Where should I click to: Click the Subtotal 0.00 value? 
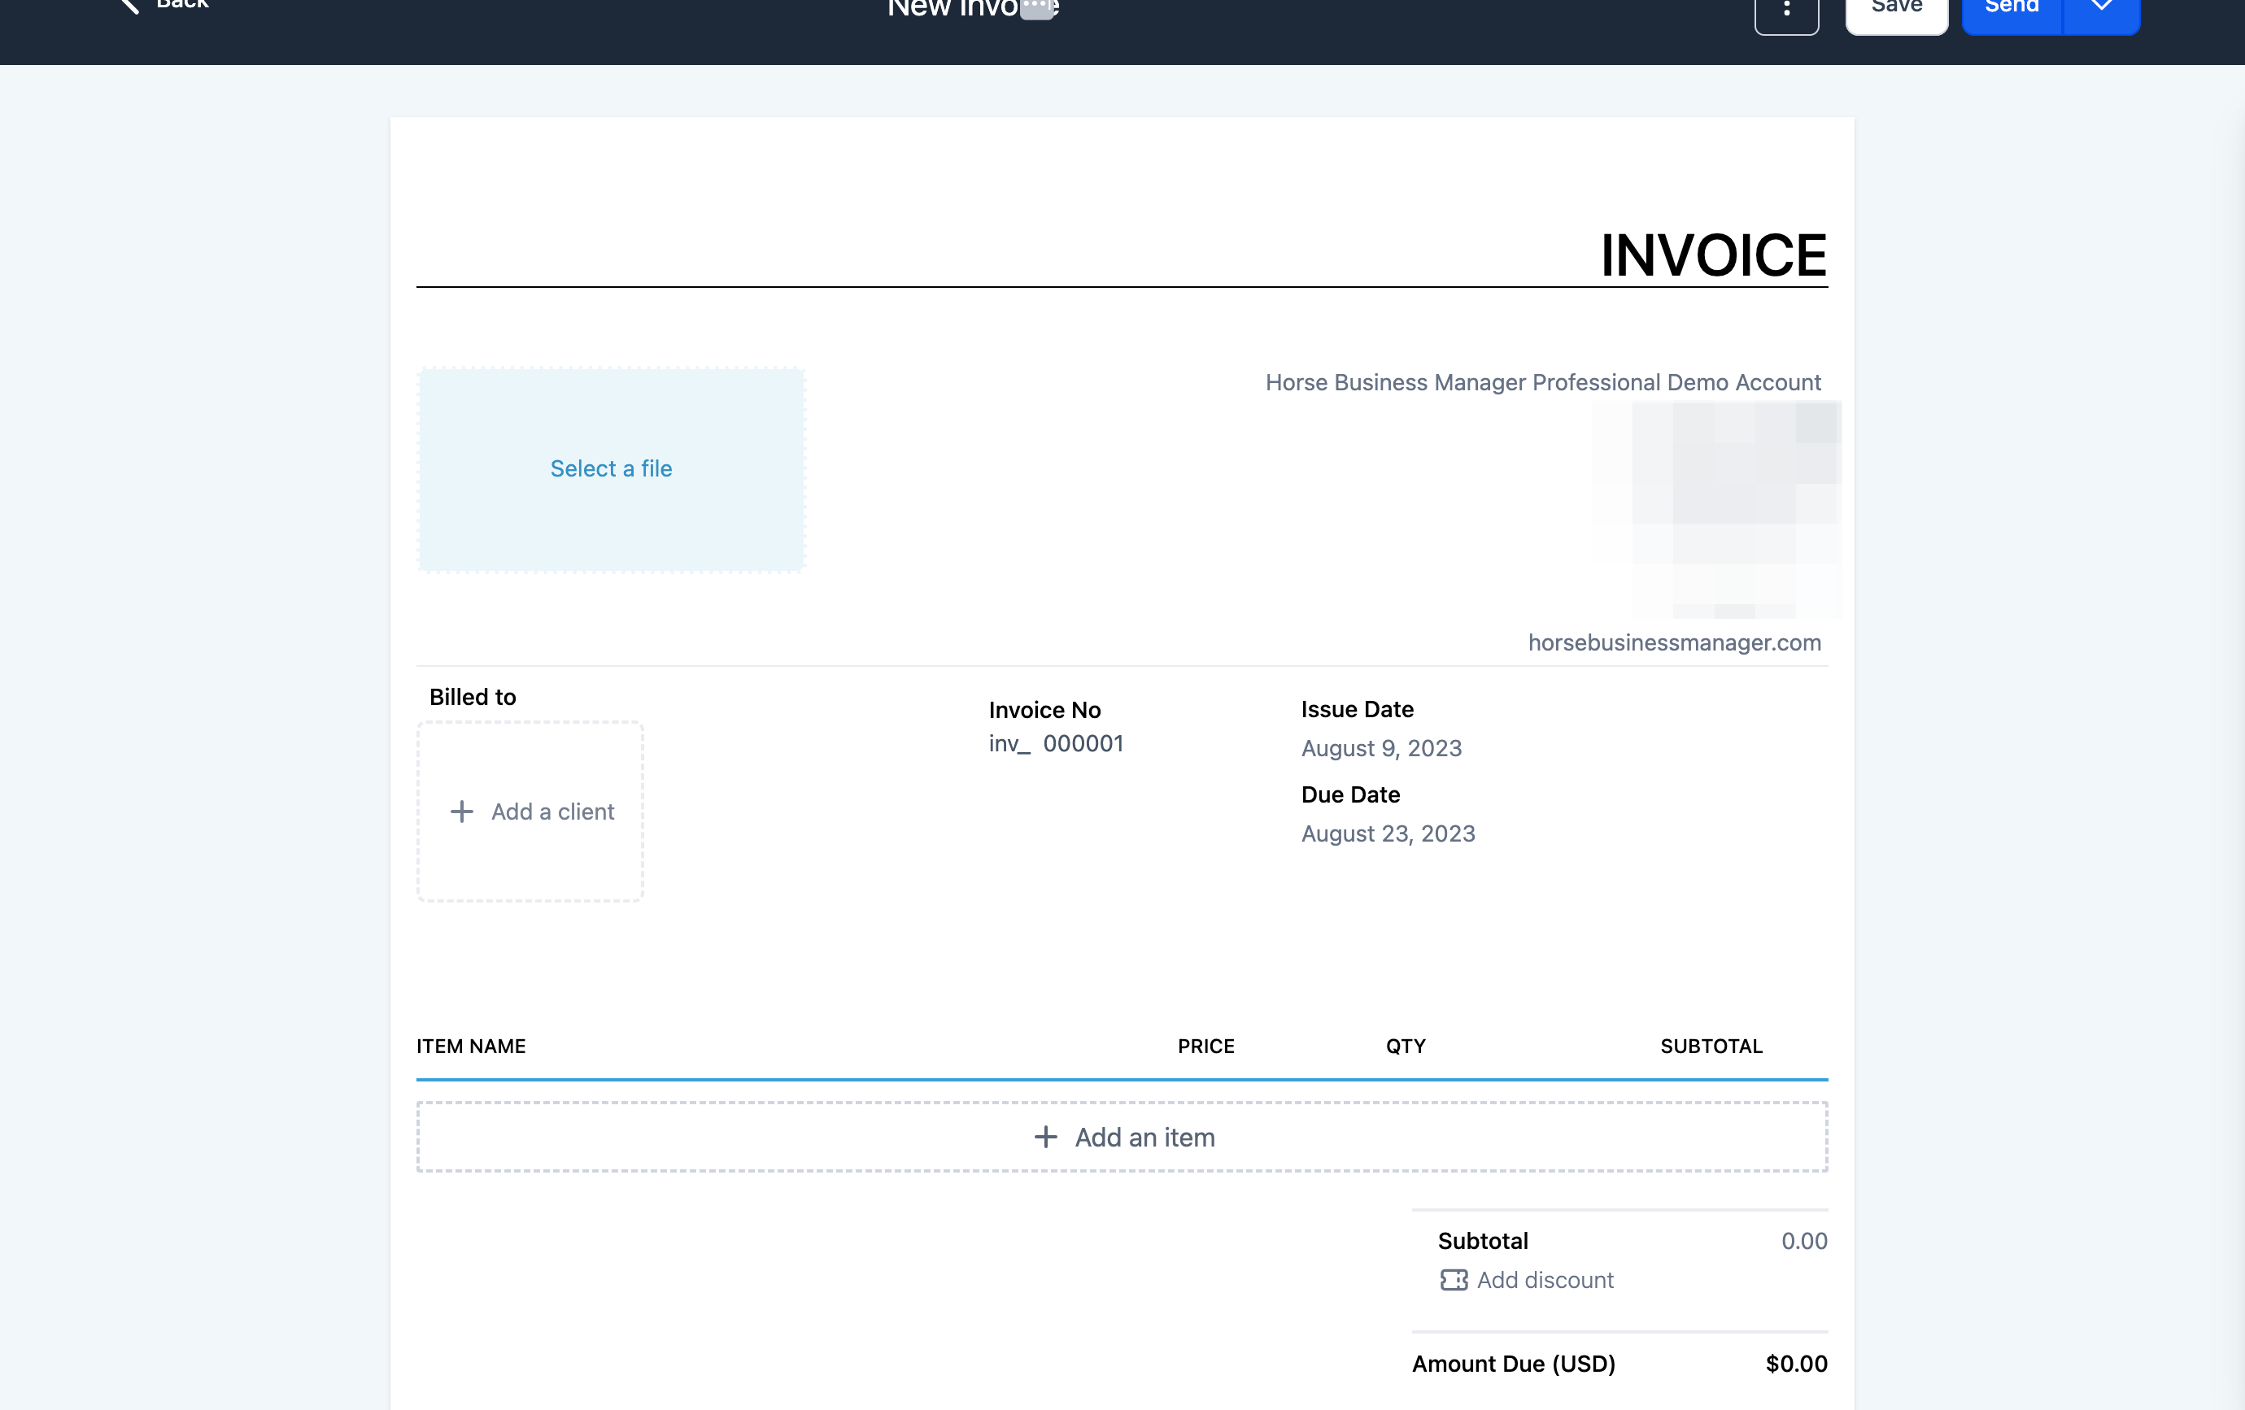pos(1804,1240)
